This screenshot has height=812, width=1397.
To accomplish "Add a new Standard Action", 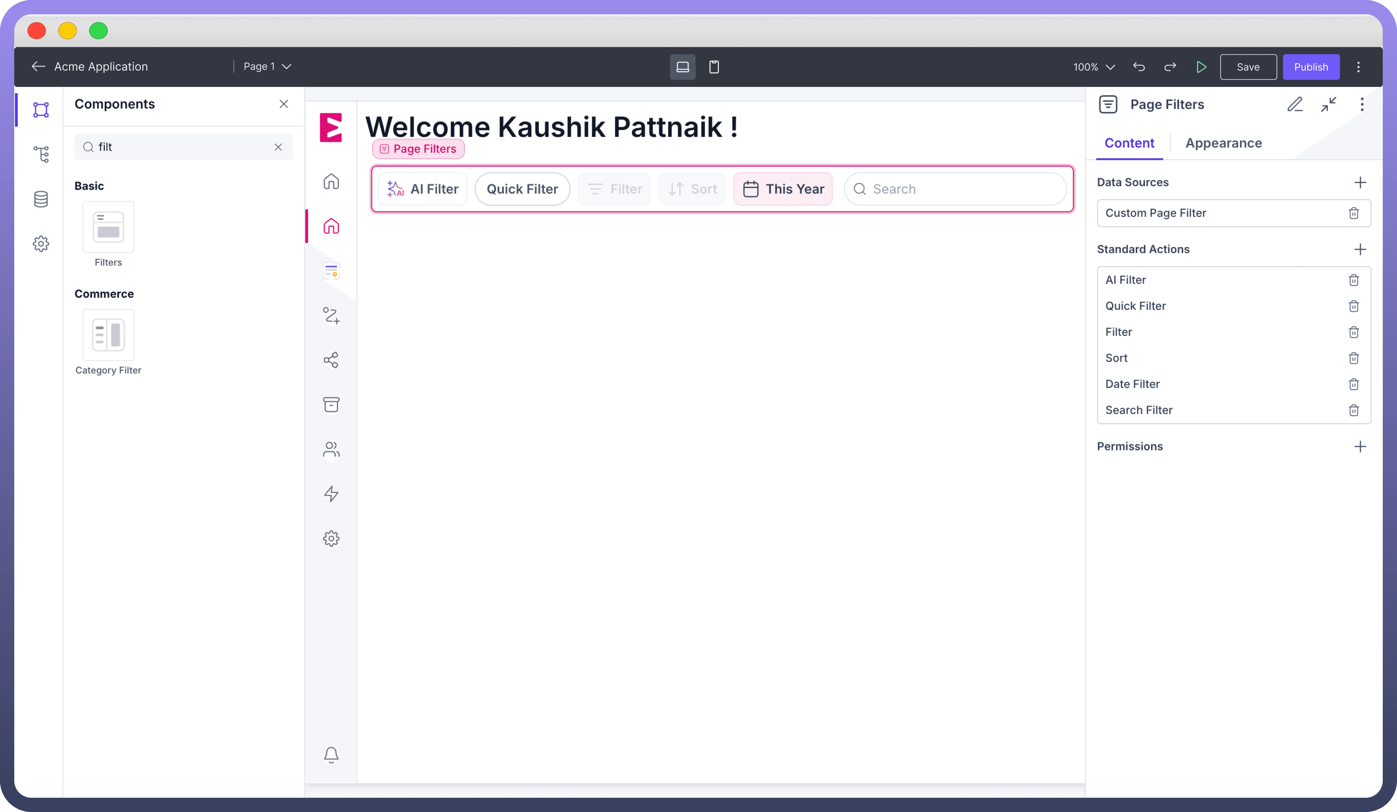I will [x=1360, y=250].
